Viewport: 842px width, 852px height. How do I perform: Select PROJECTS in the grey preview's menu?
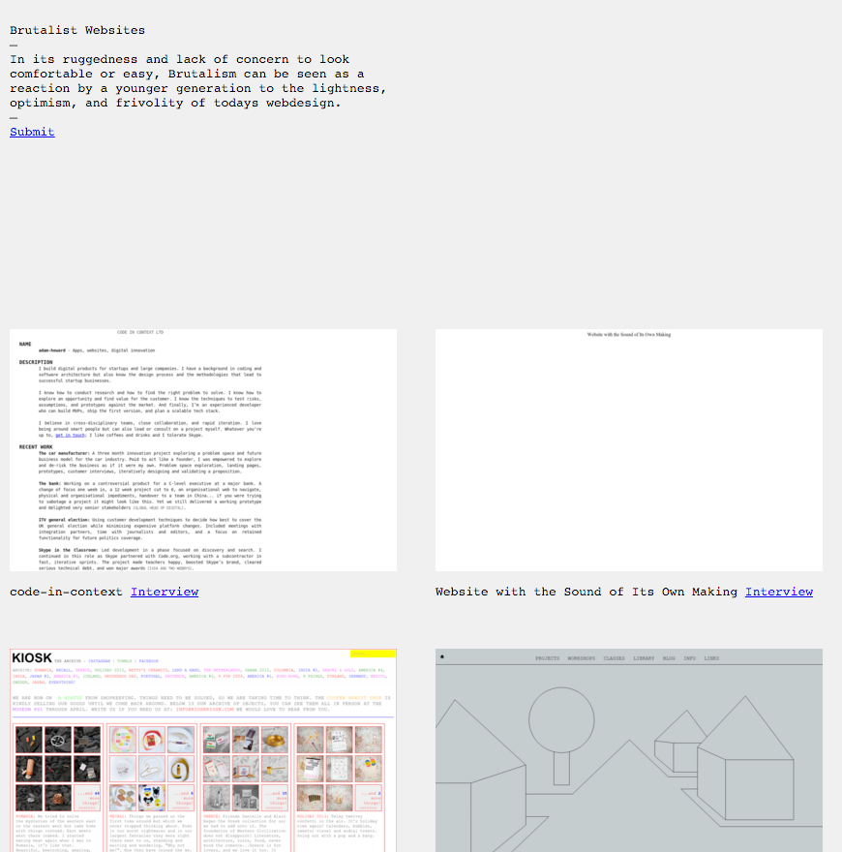(x=547, y=658)
